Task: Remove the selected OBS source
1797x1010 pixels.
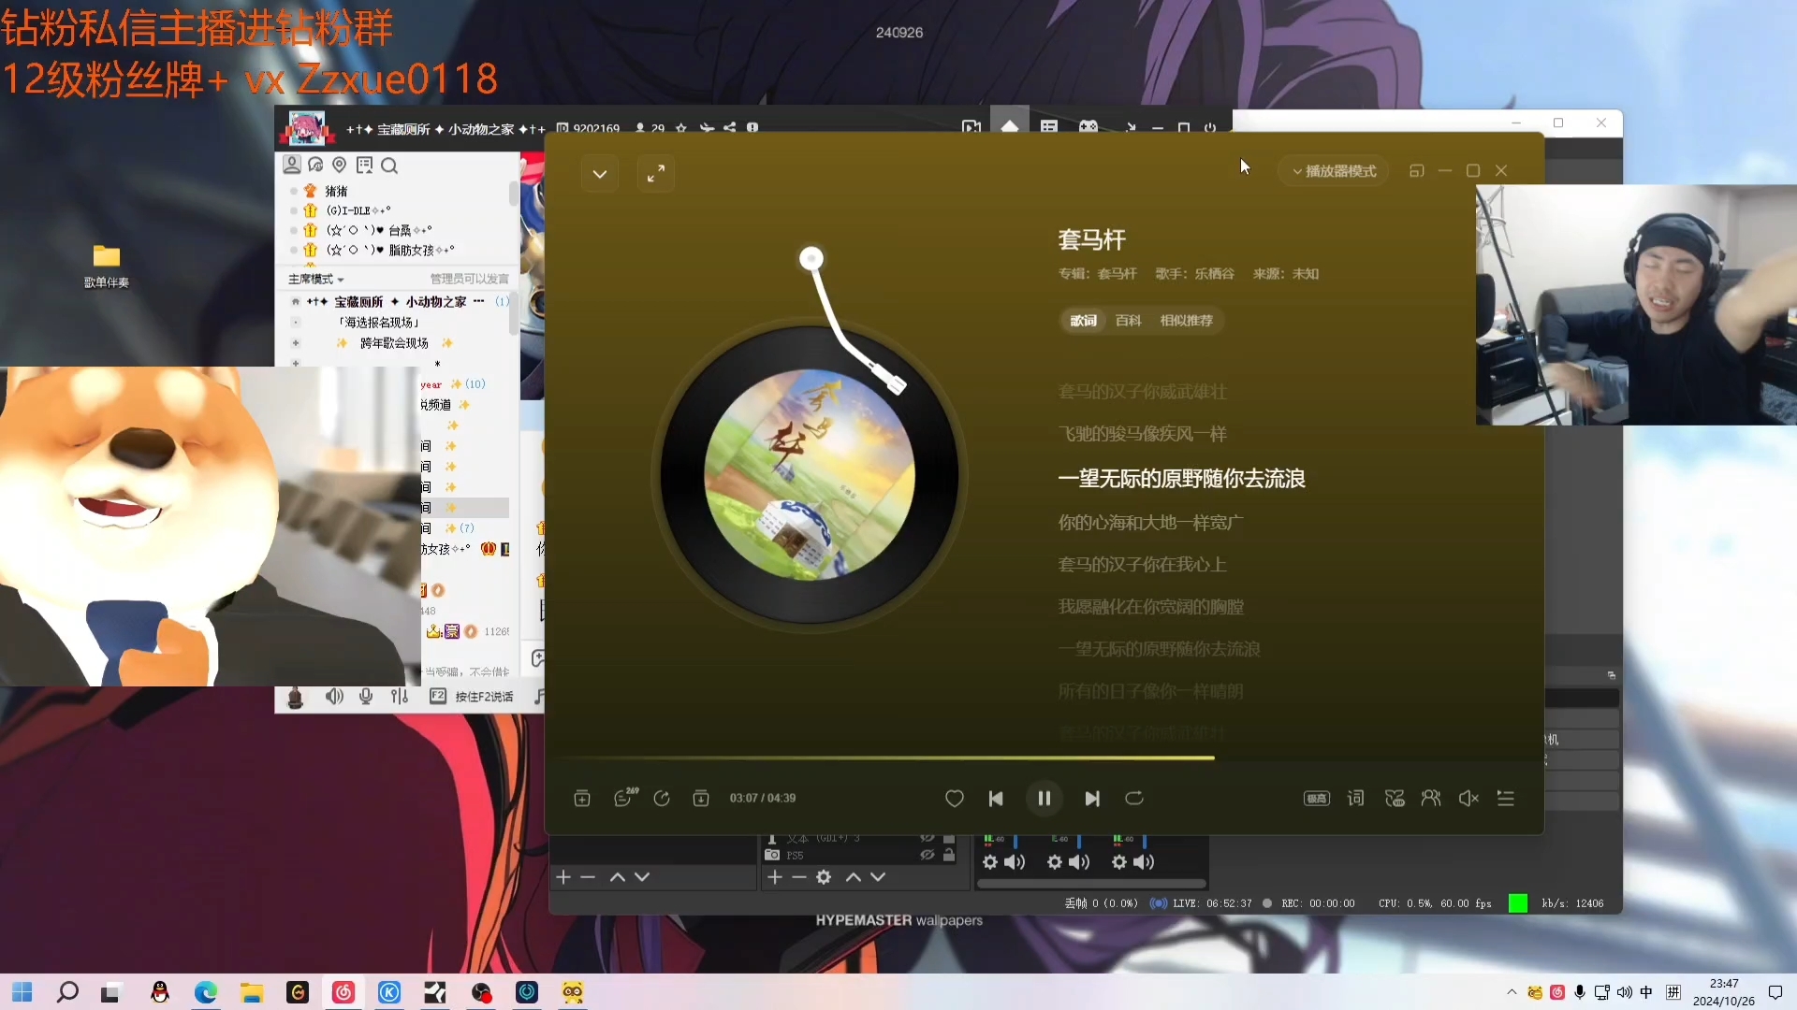Action: [798, 877]
